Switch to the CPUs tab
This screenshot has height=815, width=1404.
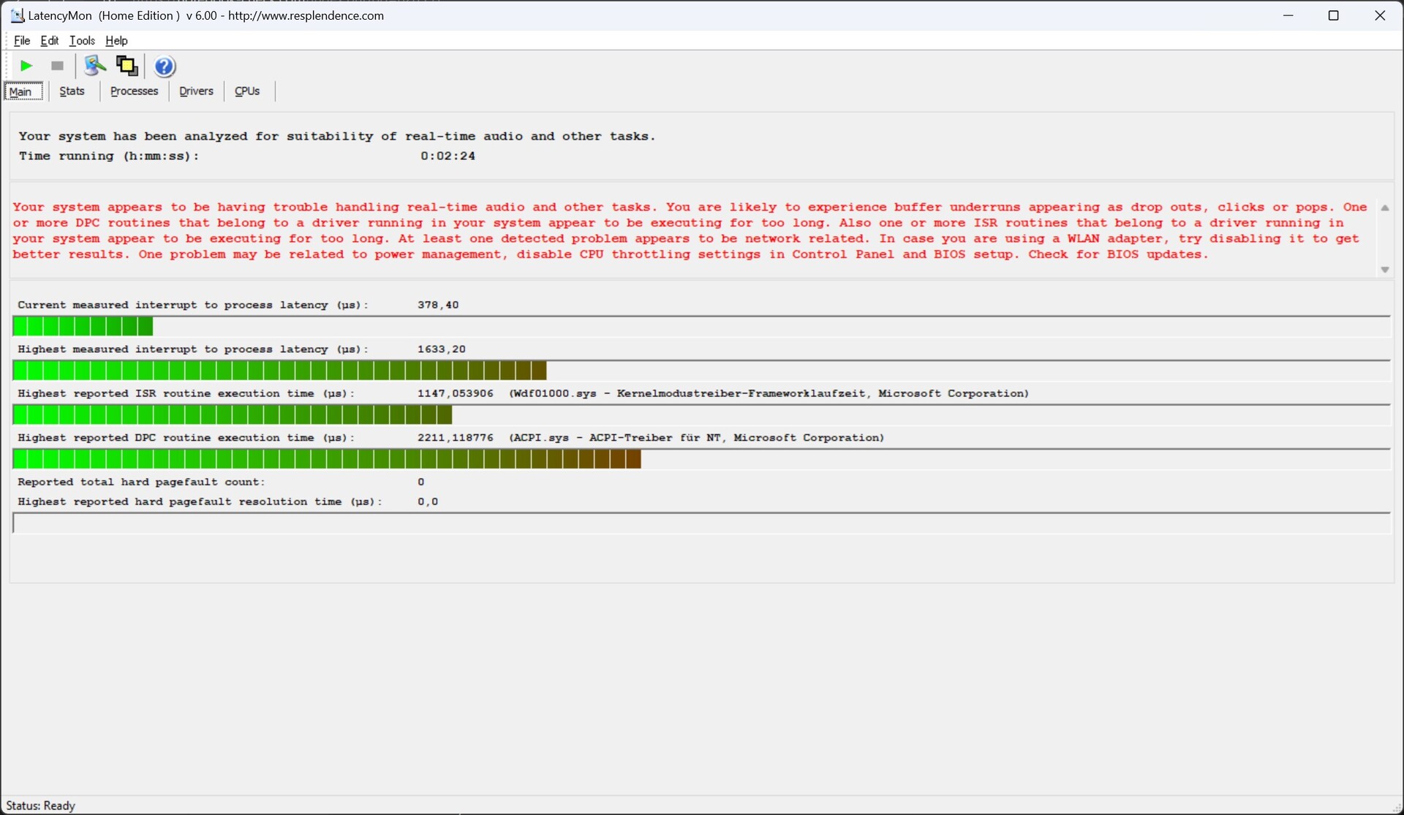[247, 91]
